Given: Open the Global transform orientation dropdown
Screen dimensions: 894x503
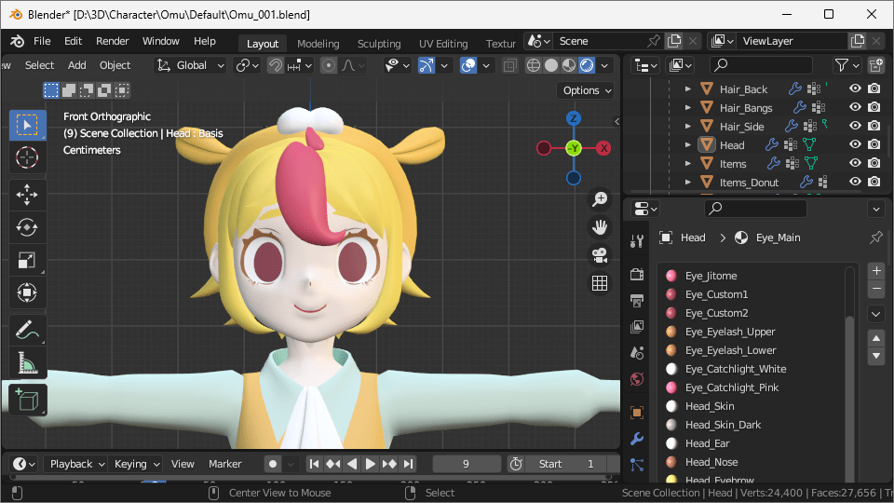Looking at the screenshot, I should pos(191,65).
